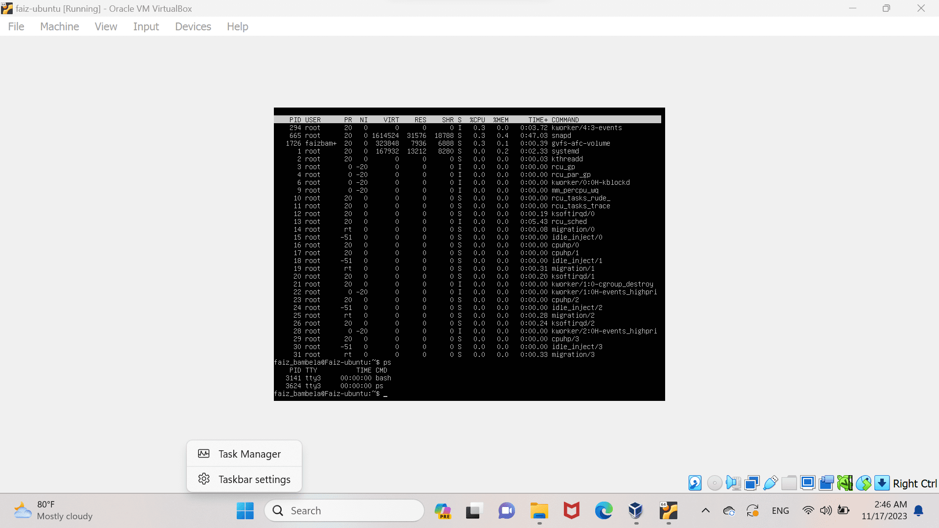The height and width of the screenshot is (528, 939).
Task: Click the optical drive indicator icon
Action: pos(715,483)
